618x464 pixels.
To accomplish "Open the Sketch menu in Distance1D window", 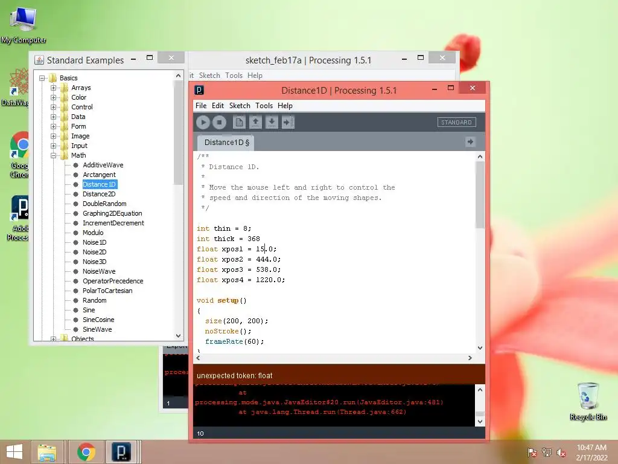I will [x=240, y=106].
